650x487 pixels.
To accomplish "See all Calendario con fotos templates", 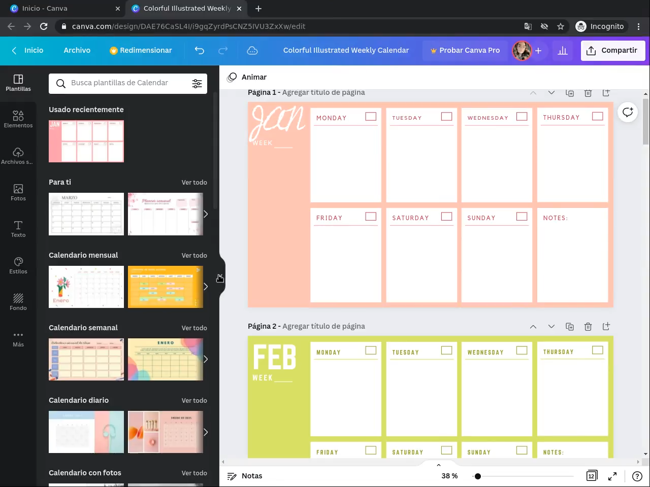I will [194, 473].
